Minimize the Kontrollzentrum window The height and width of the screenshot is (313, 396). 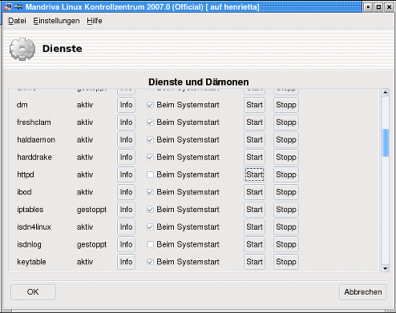(368, 7)
